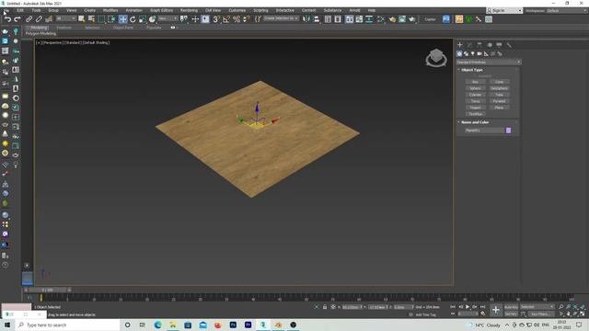This screenshot has width=589, height=331.
Task: Click the Windows Start button
Action: pos(7,325)
